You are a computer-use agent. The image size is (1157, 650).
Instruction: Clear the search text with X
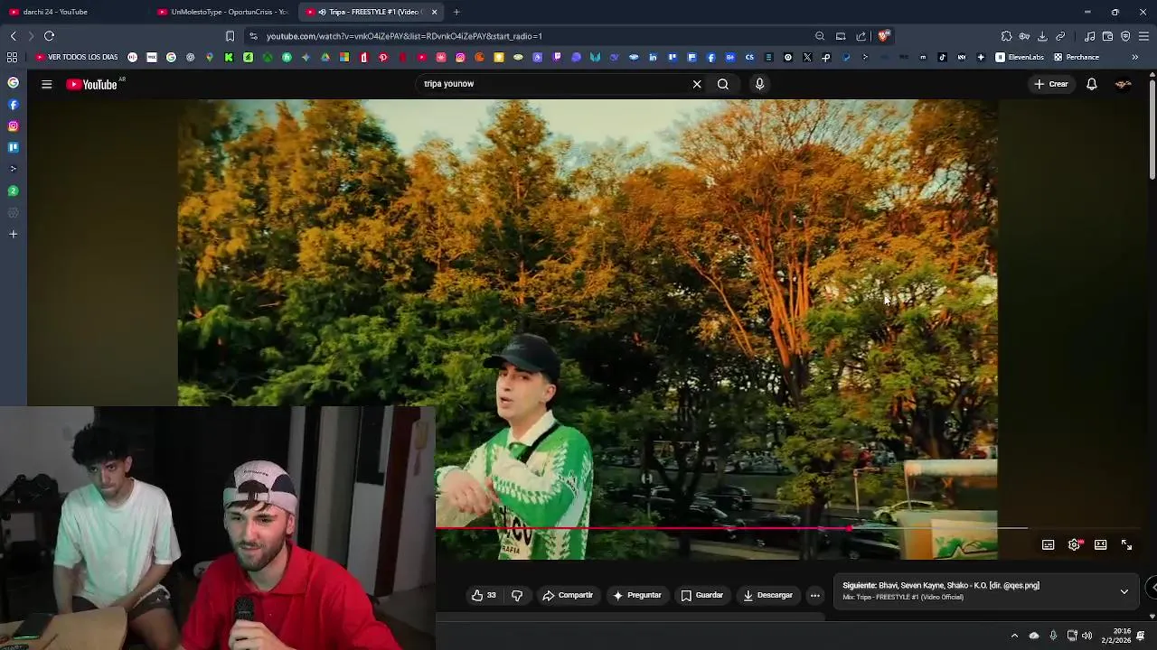tap(697, 84)
